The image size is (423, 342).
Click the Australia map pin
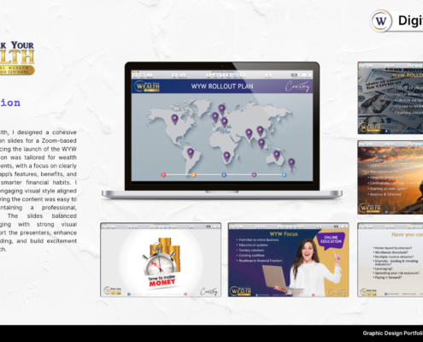click(x=277, y=156)
